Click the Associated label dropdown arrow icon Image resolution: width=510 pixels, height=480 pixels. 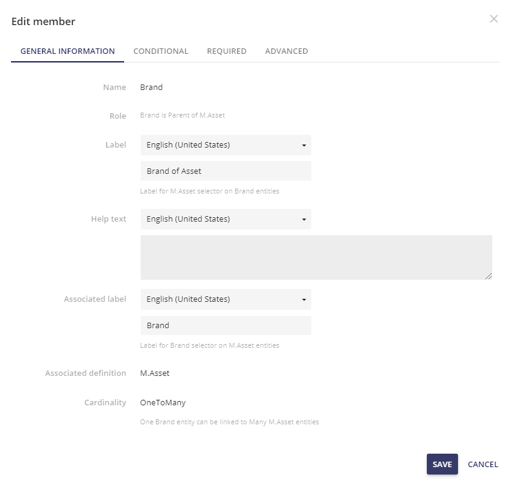coord(304,299)
